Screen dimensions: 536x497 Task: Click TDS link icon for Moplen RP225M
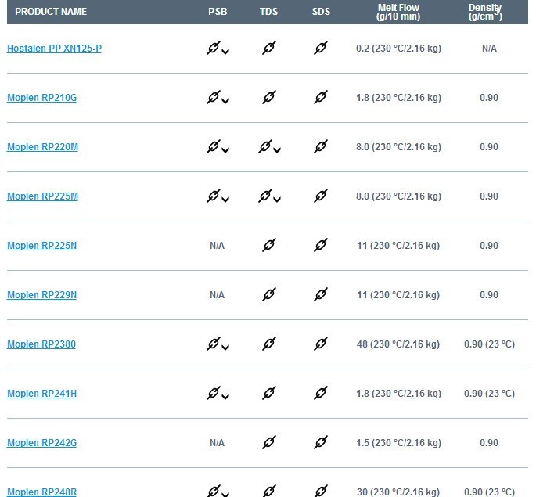(265, 196)
